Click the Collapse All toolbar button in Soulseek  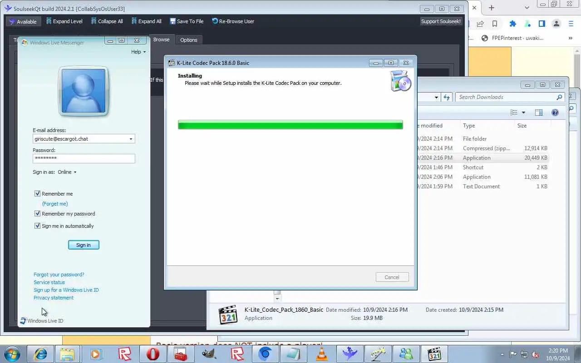point(107,21)
